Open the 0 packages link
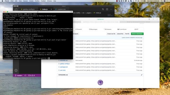The height and width of the screenshot is (95, 170). click(93, 29)
